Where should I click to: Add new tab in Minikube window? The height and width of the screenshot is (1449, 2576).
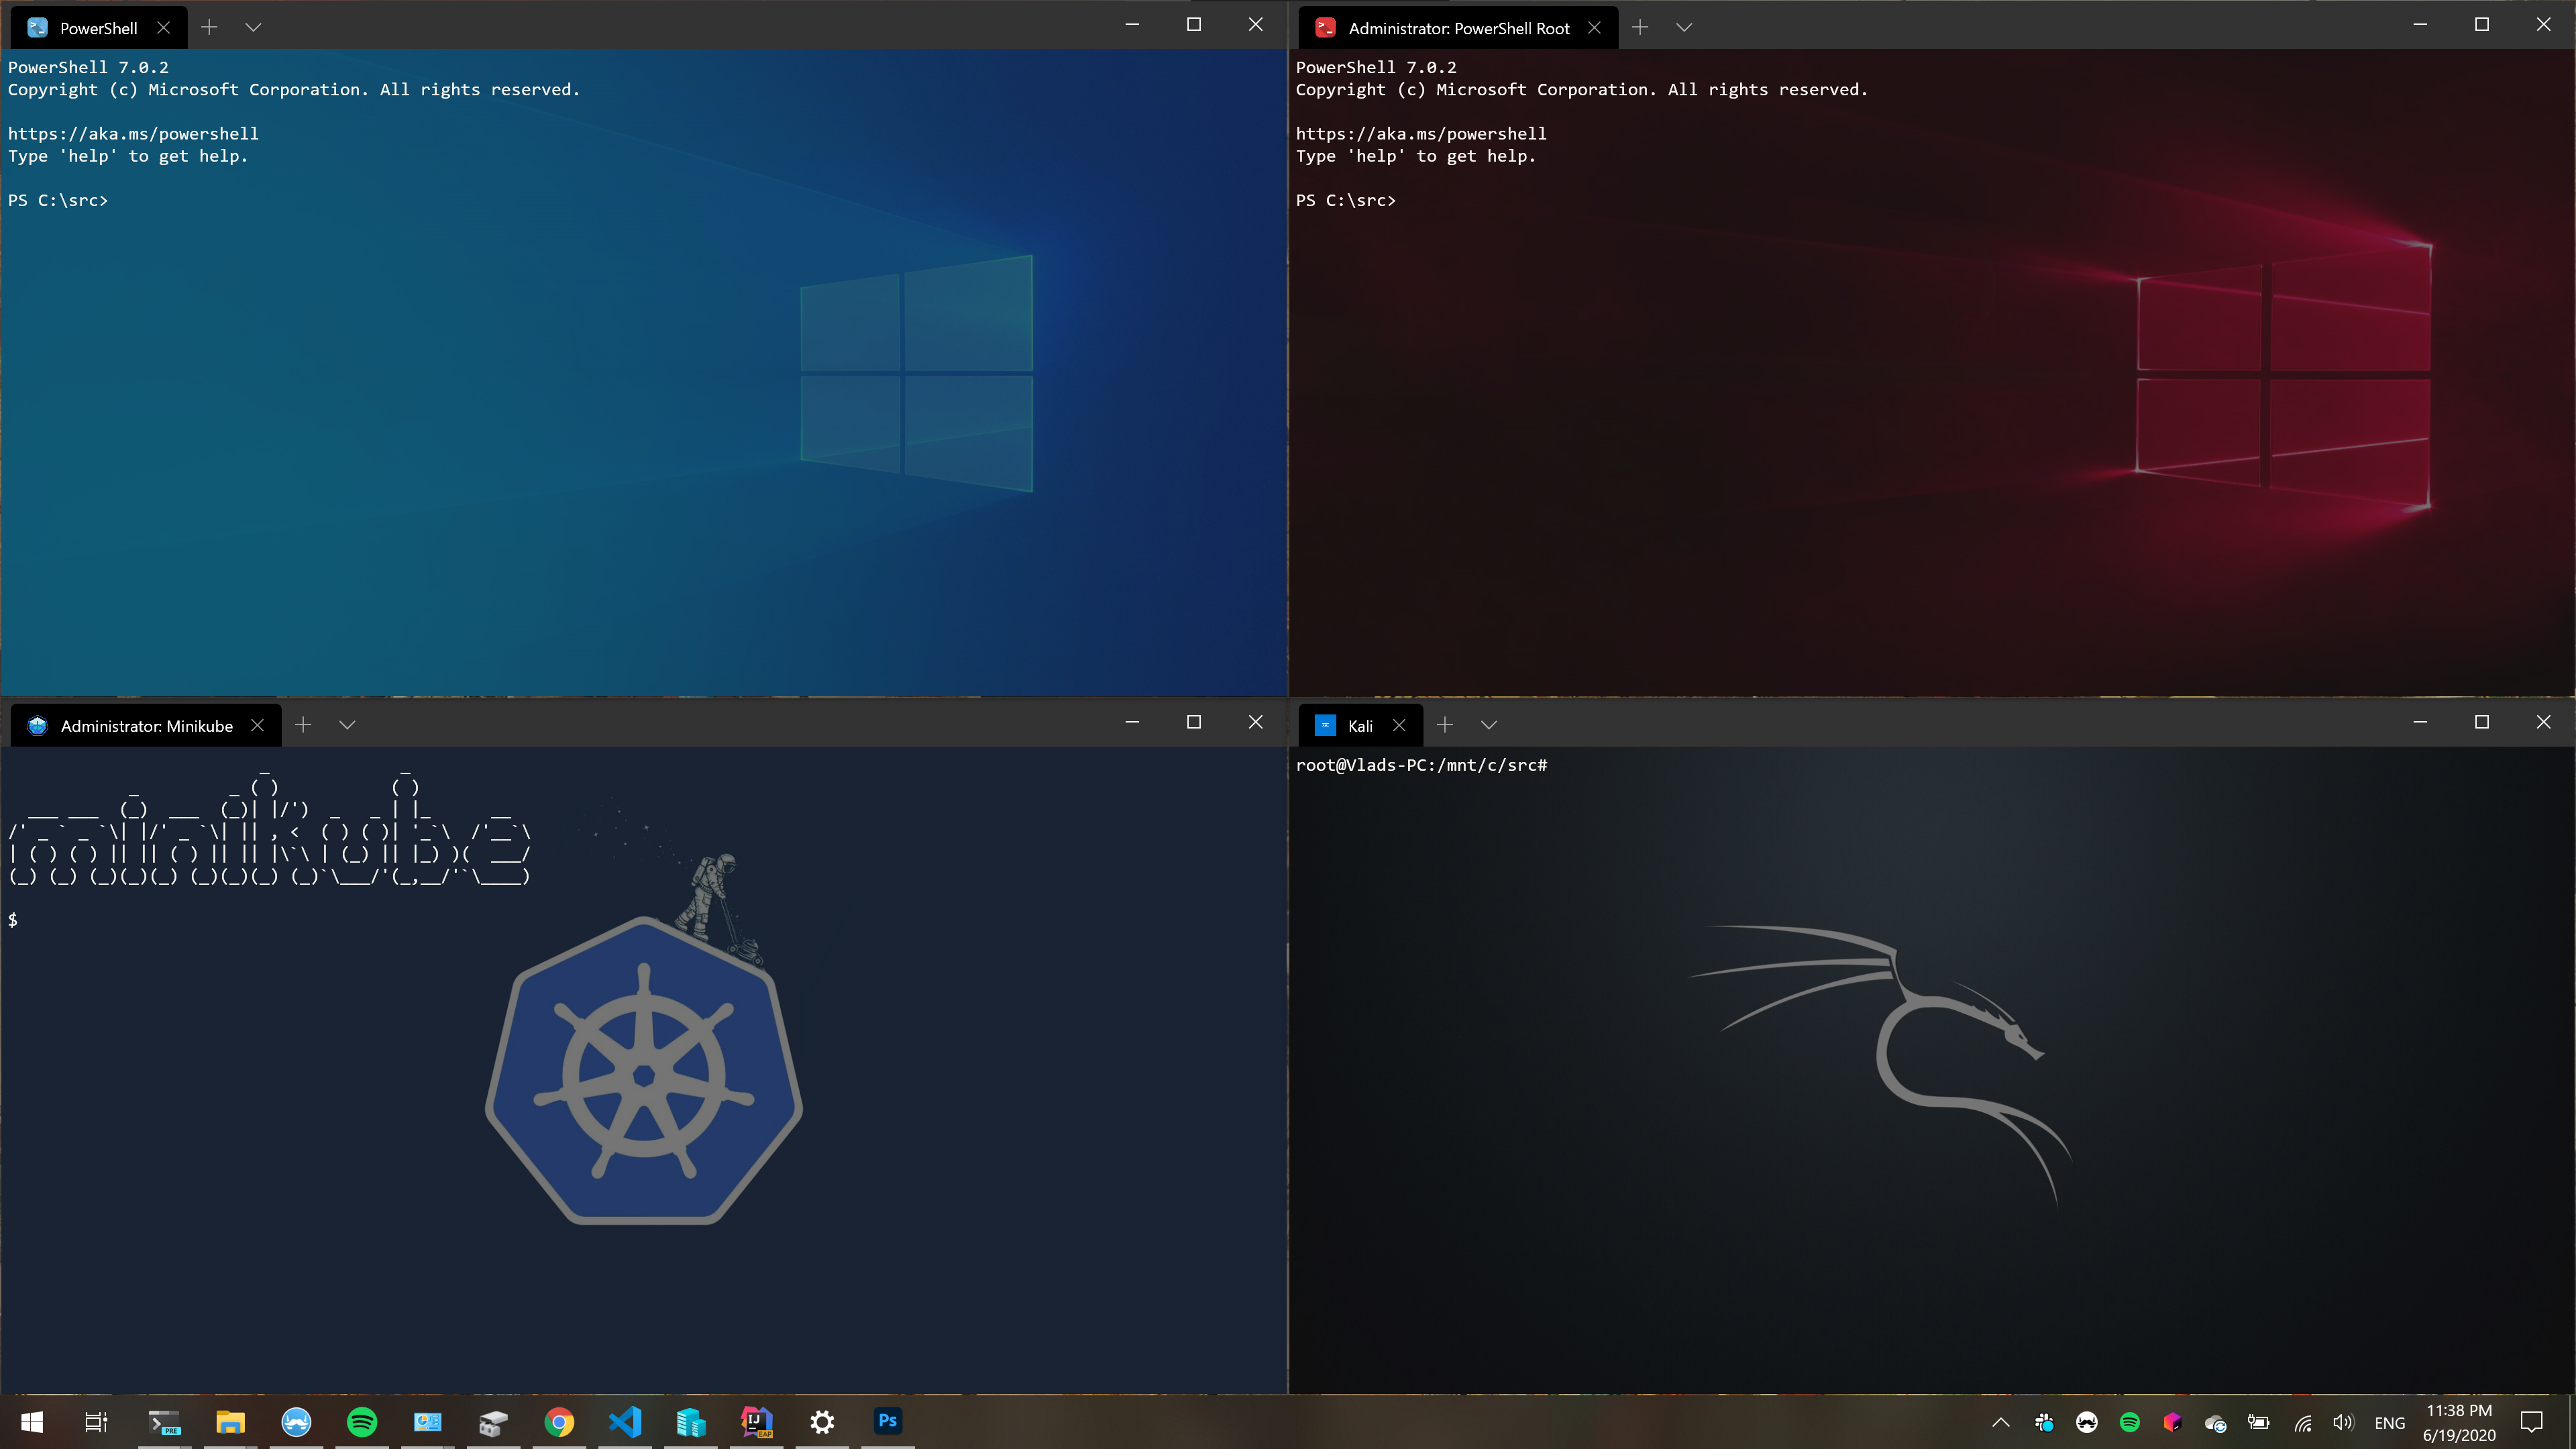303,725
